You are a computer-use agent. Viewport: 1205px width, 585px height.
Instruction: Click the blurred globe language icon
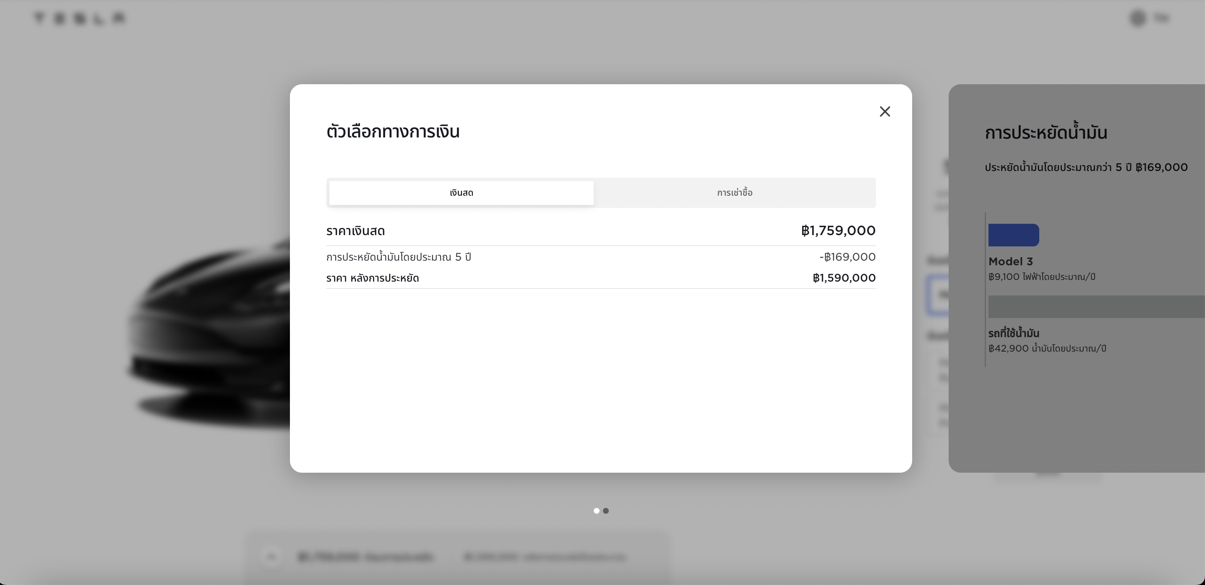[1137, 18]
